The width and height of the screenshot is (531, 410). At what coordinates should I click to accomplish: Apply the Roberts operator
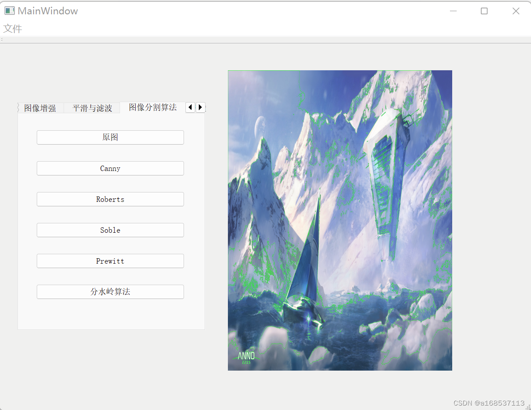coord(111,199)
